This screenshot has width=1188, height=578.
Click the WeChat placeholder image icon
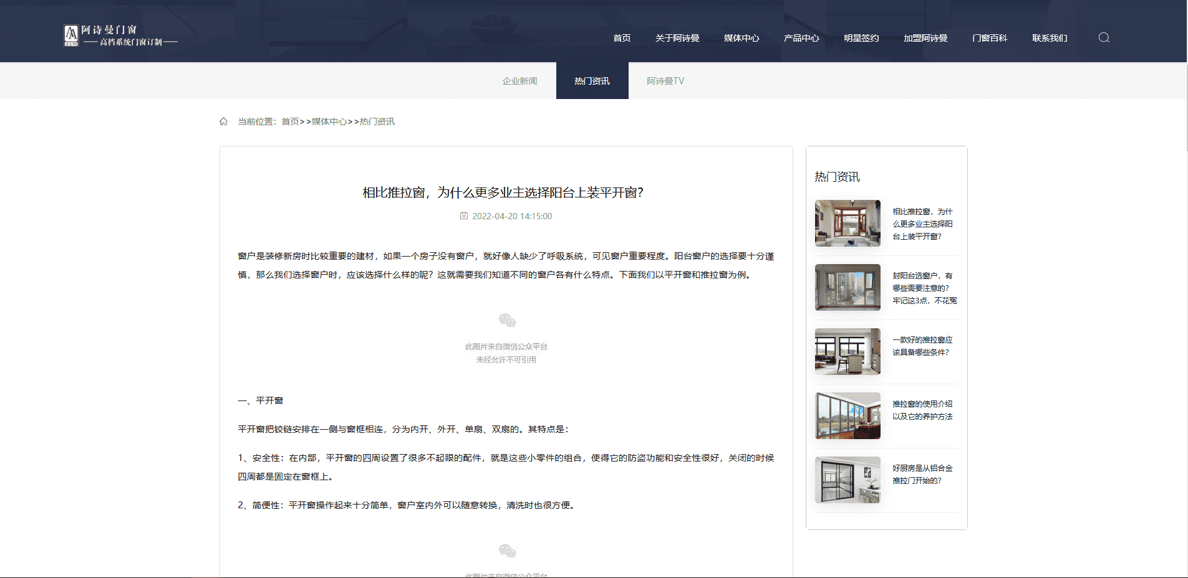coord(507,321)
